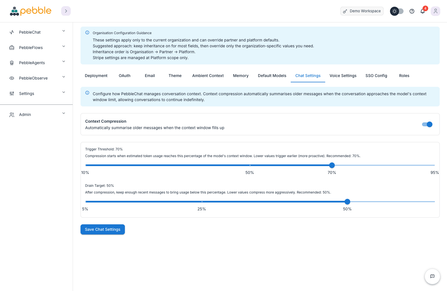Click the PebbleFlows briefcase icon

12,48
